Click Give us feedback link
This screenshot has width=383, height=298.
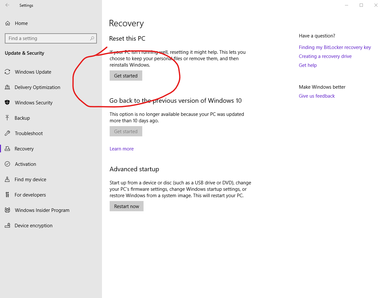tap(317, 96)
